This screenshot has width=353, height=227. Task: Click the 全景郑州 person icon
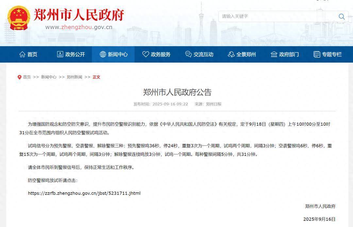(231, 54)
